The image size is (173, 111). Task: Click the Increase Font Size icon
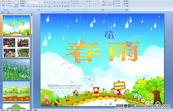click(x=45, y=2)
